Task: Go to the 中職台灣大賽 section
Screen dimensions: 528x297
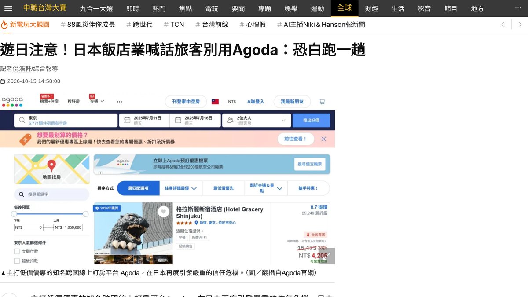Action: point(45,8)
